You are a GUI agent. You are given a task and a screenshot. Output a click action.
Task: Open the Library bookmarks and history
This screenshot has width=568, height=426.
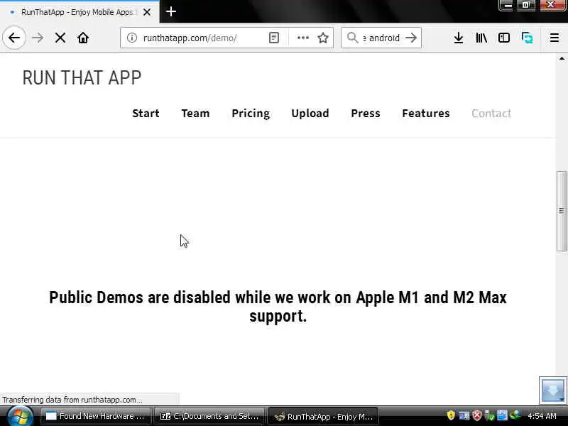coord(481,38)
